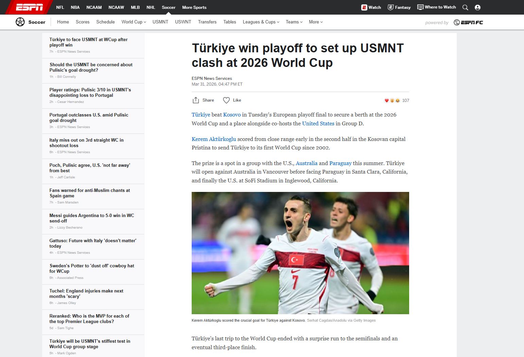Click the ESPN logo in the header
This screenshot has width=524, height=357.
pos(30,7)
